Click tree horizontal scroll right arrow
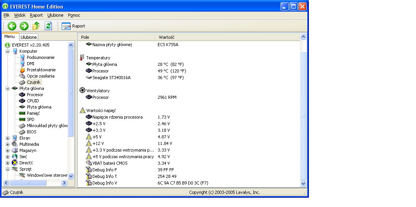This screenshot has height=207, width=416. pos(64,183)
